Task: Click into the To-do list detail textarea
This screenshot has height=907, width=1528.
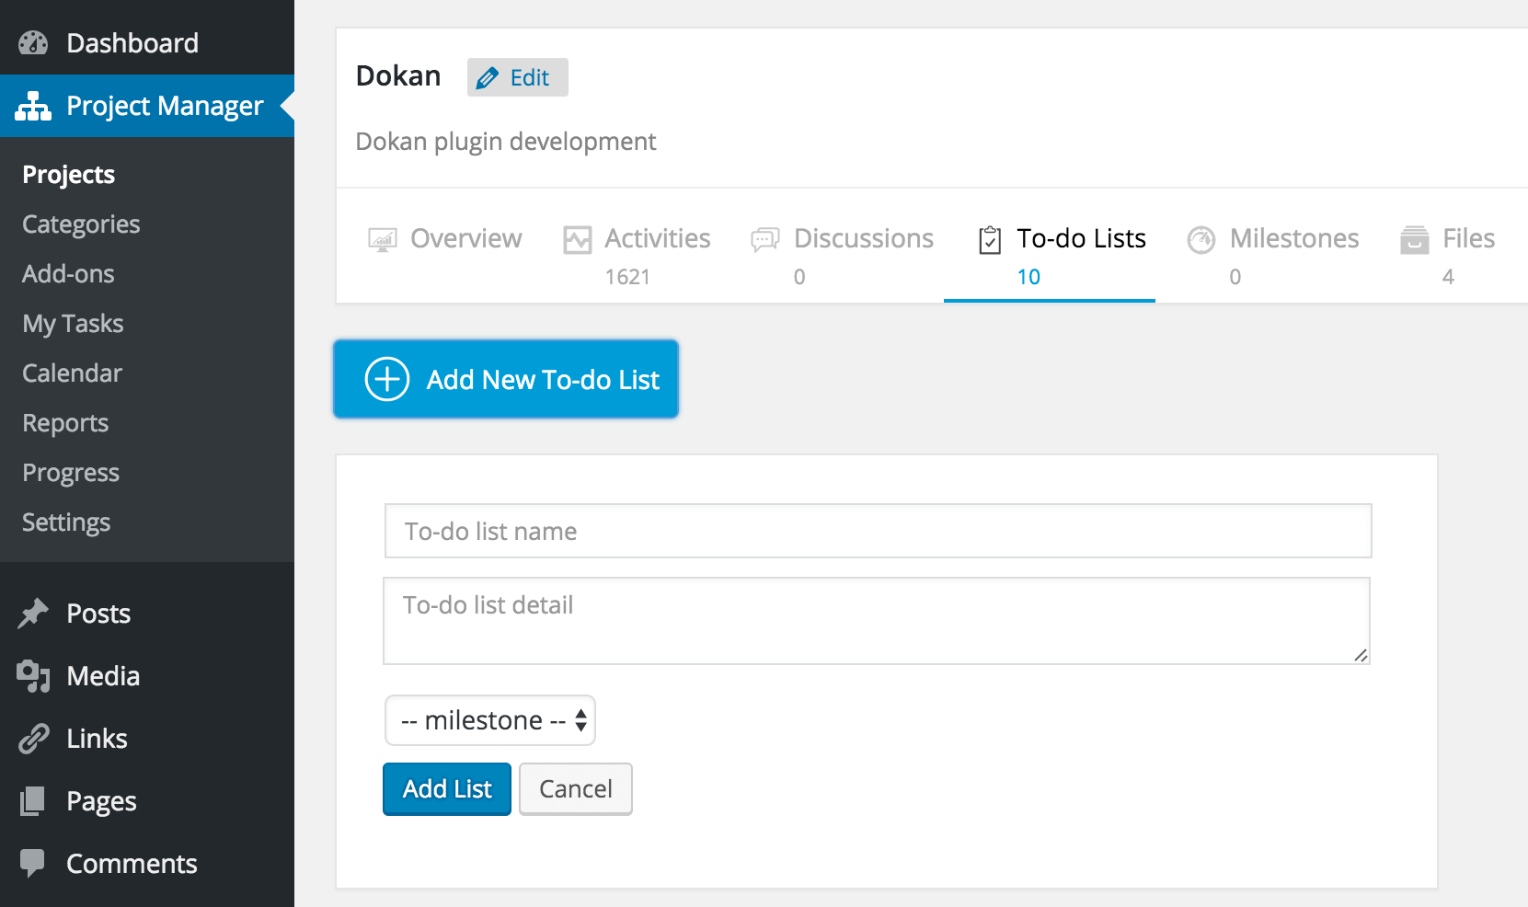Action: 876,621
